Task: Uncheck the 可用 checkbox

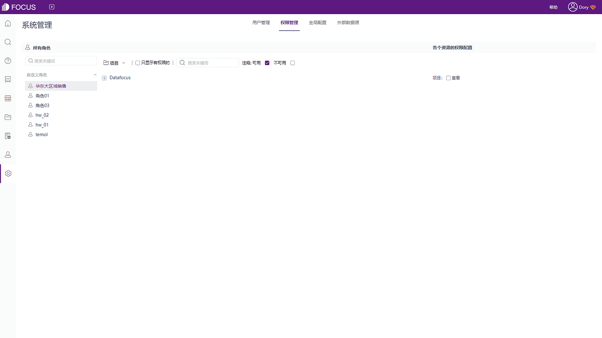Action: coord(267,63)
